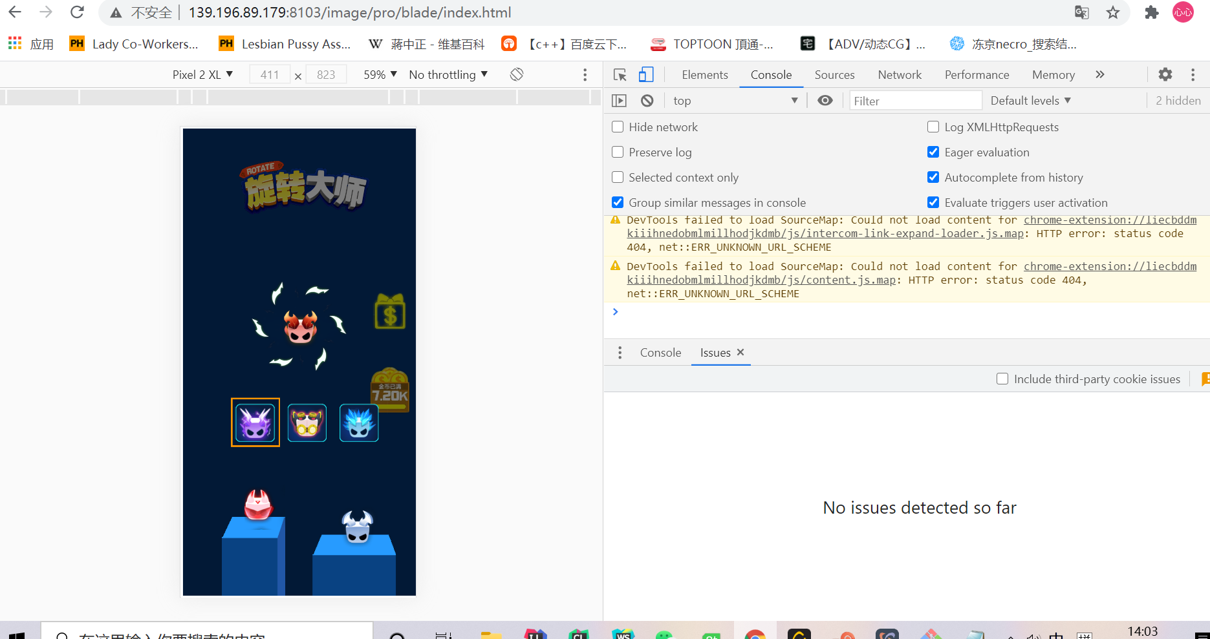Click the translate icon in the address bar
Viewport: 1210px width, 639px height.
pyautogui.click(x=1081, y=12)
